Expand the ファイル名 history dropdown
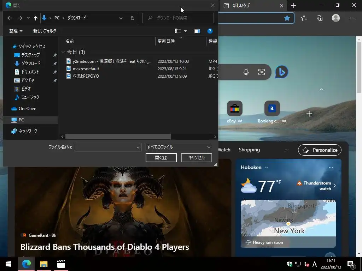 (x=138, y=147)
